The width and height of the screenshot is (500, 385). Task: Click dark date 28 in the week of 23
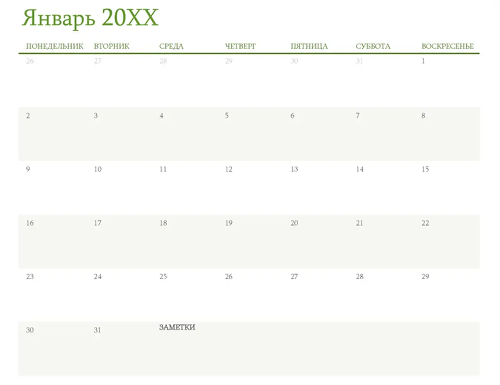[360, 277]
